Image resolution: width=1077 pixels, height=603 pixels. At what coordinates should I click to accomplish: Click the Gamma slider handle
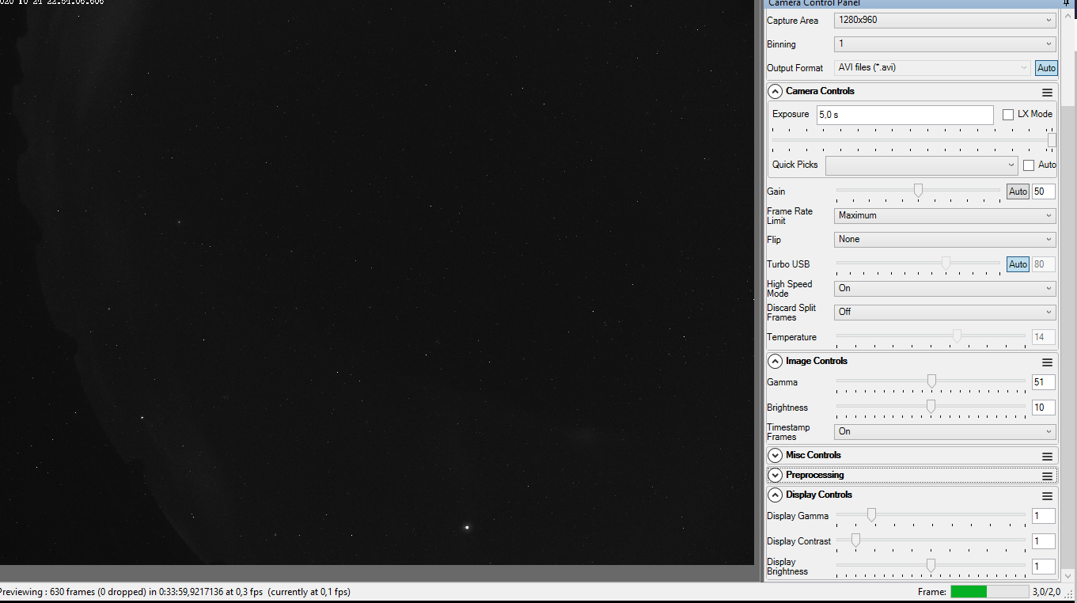(x=931, y=381)
